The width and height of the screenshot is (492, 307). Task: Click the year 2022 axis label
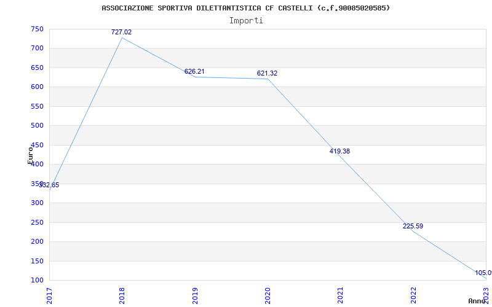coord(413,296)
